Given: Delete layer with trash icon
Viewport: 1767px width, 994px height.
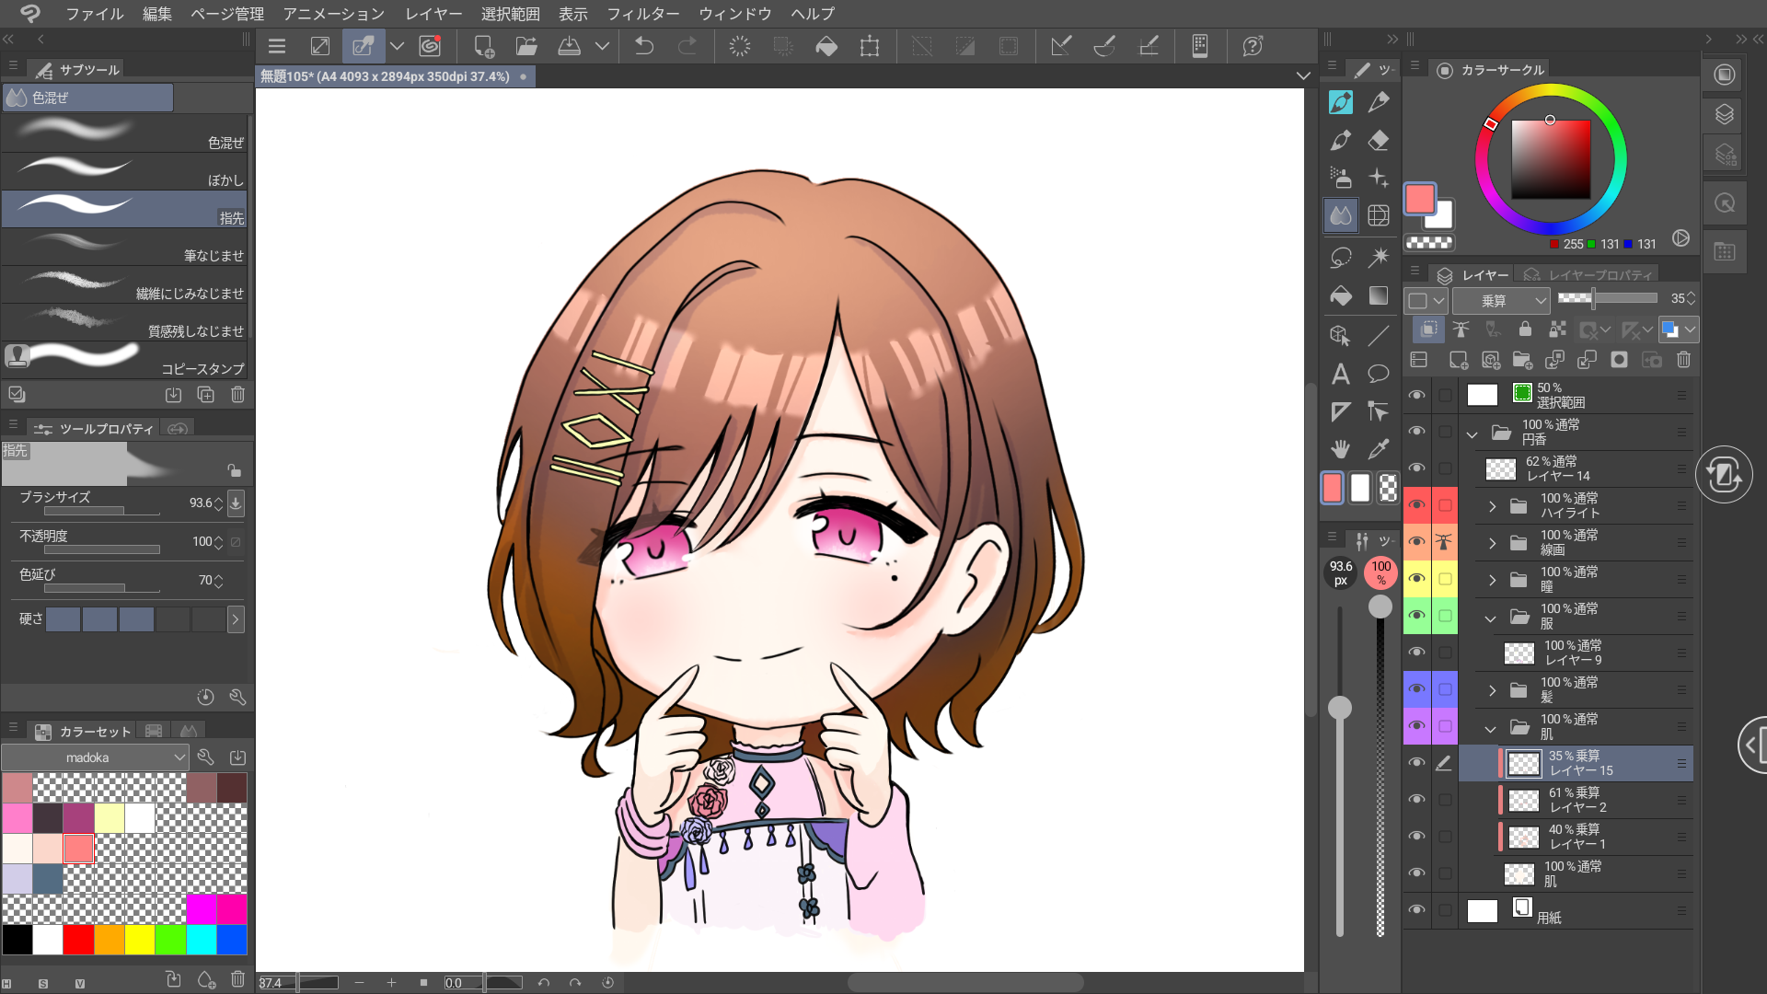Looking at the screenshot, I should [x=1683, y=360].
